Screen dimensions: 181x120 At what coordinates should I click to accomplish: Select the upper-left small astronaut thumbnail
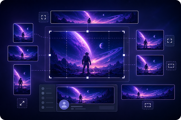pos(23,33)
